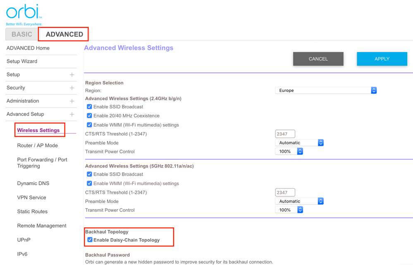Open 2.4GHz Transmit Power Control dropdown
Screen dimensions: 413x265
(289, 151)
